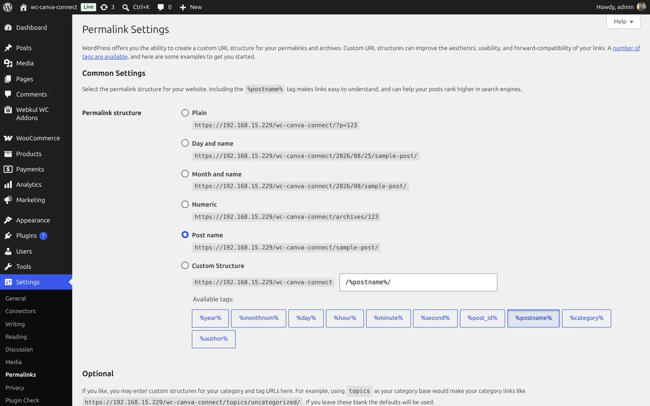Click the Media sidebar icon at top
650x406 pixels.
(8, 63)
